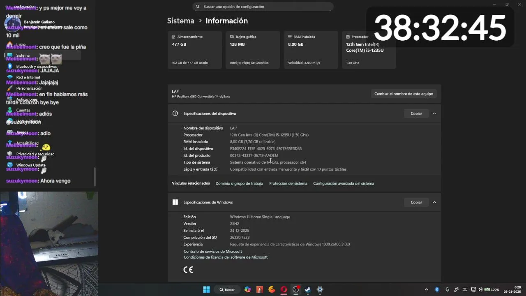
Task: Show hidden tray icons chevron
Action: click(x=426, y=289)
